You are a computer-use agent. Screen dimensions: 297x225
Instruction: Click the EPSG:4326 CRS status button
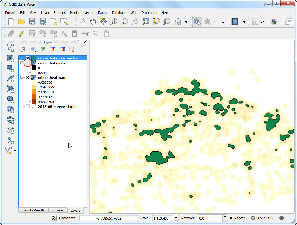(x=262, y=218)
